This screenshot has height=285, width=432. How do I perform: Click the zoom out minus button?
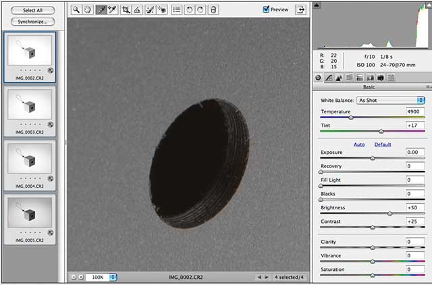(74, 277)
